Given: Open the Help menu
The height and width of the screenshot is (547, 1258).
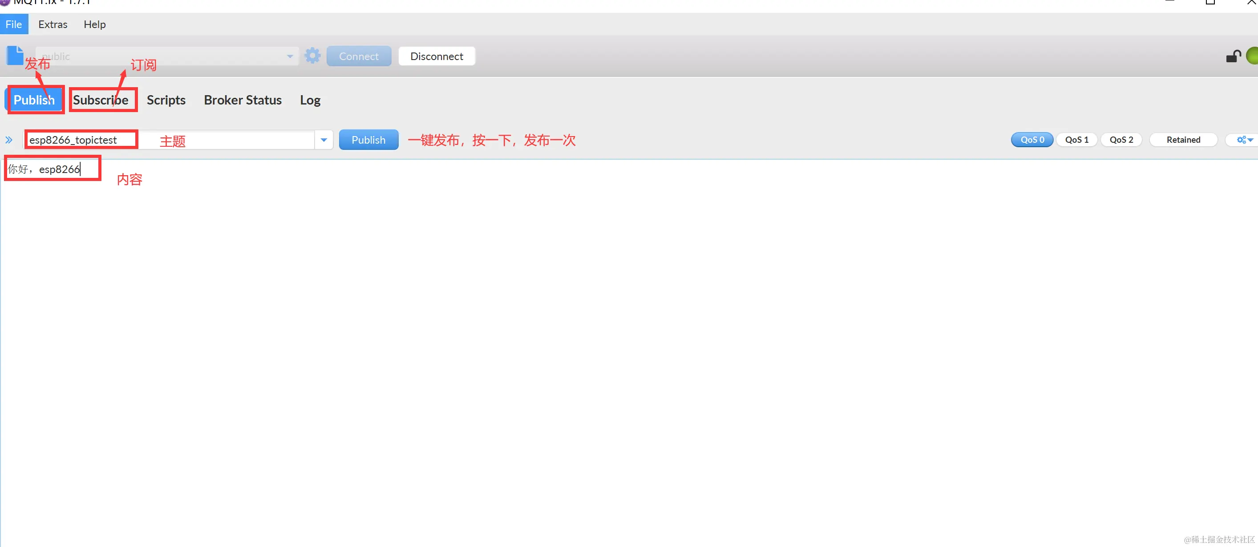Looking at the screenshot, I should tap(94, 24).
